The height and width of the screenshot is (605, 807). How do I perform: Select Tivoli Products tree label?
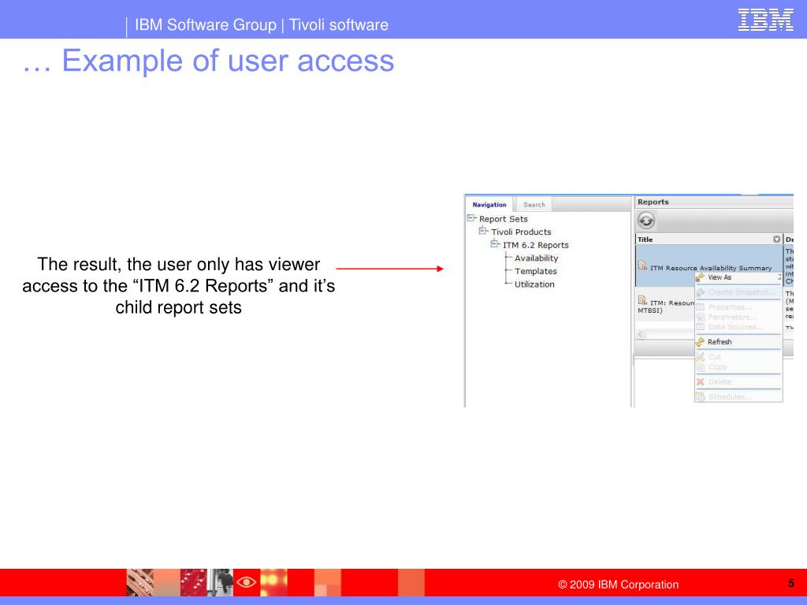click(x=521, y=232)
